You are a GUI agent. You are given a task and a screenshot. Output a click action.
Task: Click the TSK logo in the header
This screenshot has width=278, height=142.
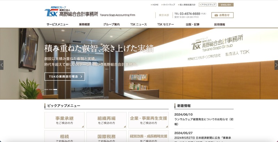[51, 12]
